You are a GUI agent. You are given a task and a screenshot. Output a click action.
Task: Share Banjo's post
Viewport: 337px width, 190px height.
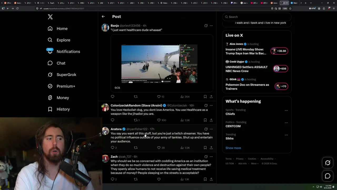211,97
